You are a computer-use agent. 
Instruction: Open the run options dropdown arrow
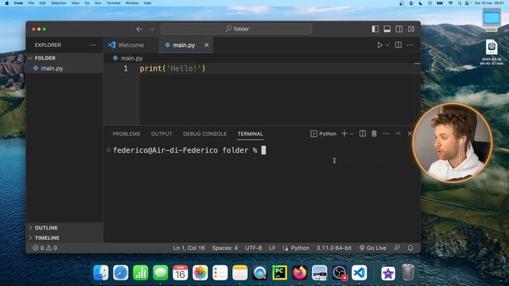387,45
